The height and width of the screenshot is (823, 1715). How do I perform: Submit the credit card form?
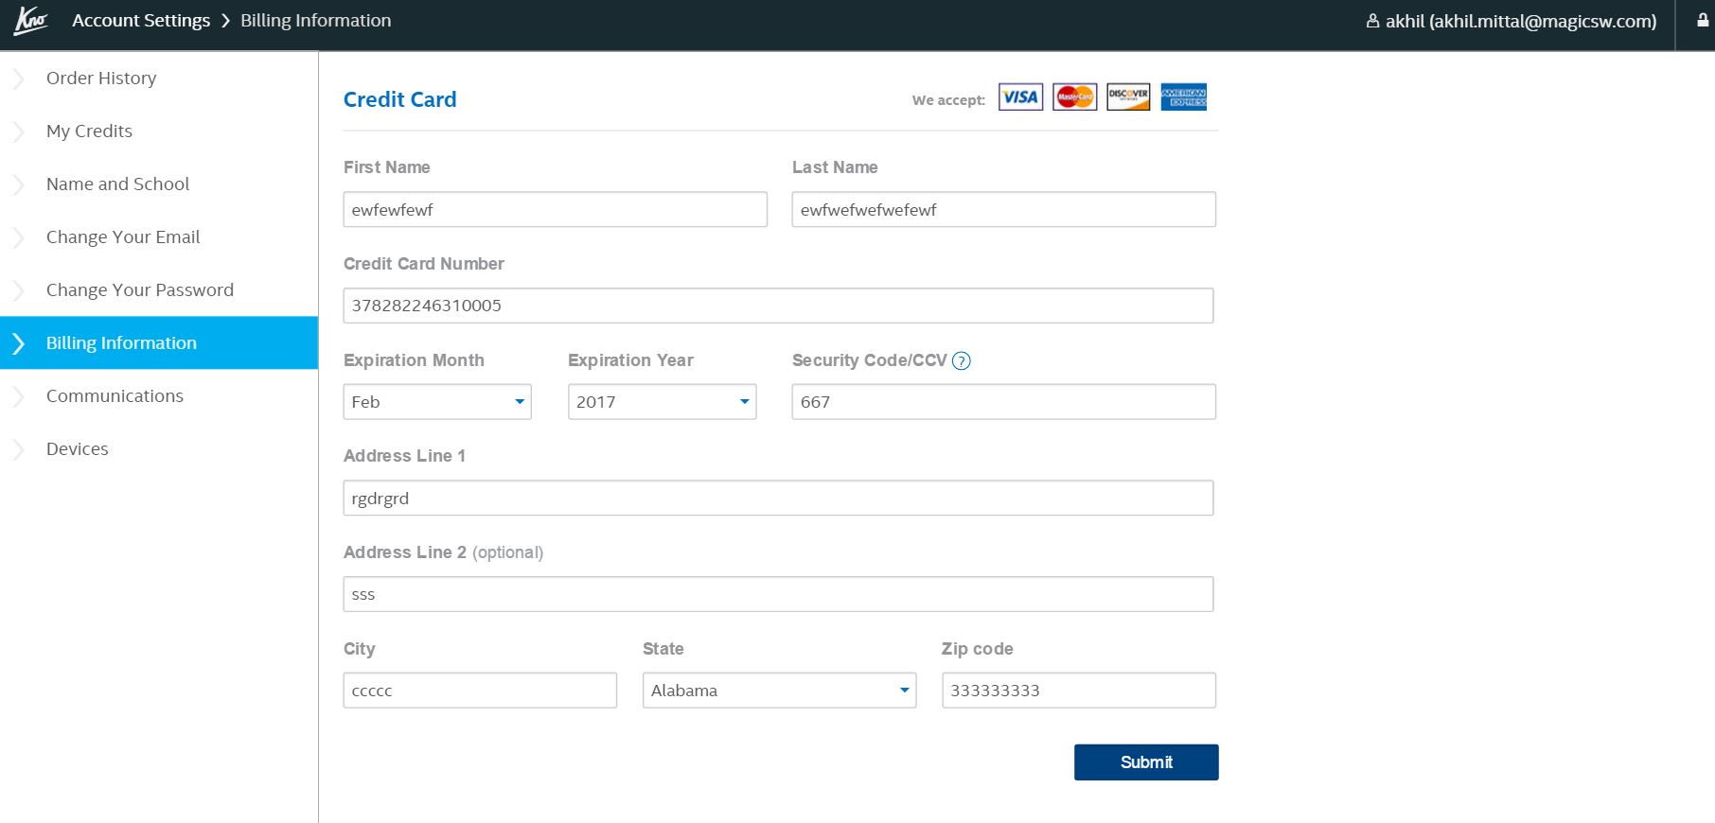click(x=1146, y=762)
